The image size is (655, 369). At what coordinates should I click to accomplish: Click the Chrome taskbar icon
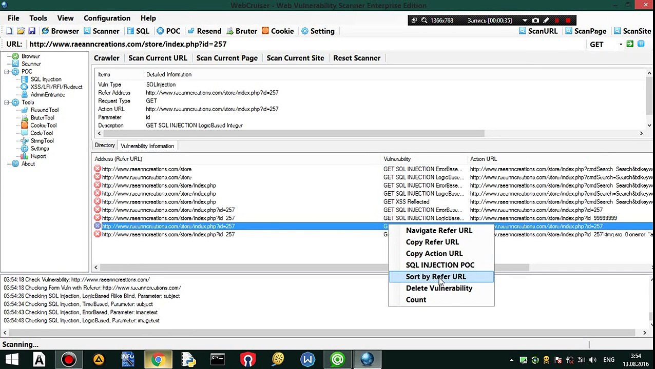(x=158, y=360)
